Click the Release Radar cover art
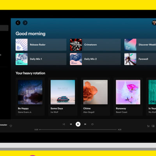The height and width of the screenshot is (156, 156). point(21,44)
